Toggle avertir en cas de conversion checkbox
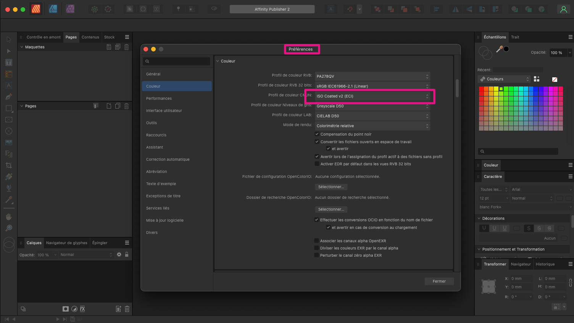The width and height of the screenshot is (574, 323). pos(328,227)
